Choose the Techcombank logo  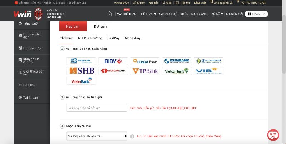click(113, 71)
